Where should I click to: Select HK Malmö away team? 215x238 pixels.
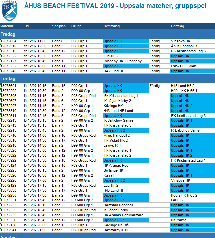[x=179, y=220]
